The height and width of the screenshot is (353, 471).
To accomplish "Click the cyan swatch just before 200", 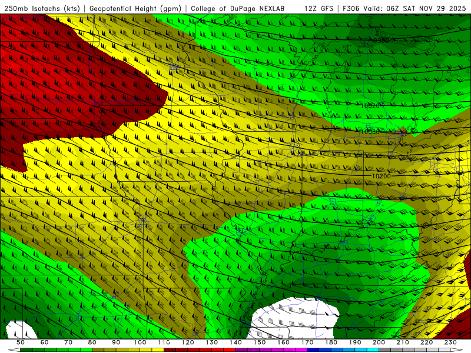I will 373,349.
